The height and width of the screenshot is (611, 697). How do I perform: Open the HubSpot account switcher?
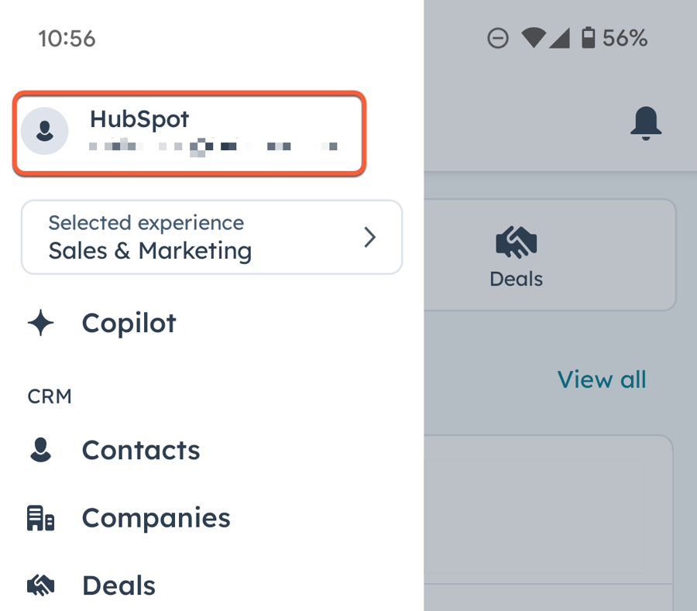(188, 132)
